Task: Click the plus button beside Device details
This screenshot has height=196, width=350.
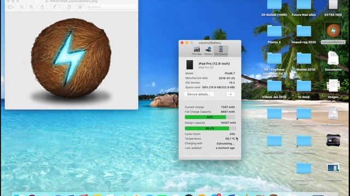Action: pyautogui.click(x=231, y=94)
